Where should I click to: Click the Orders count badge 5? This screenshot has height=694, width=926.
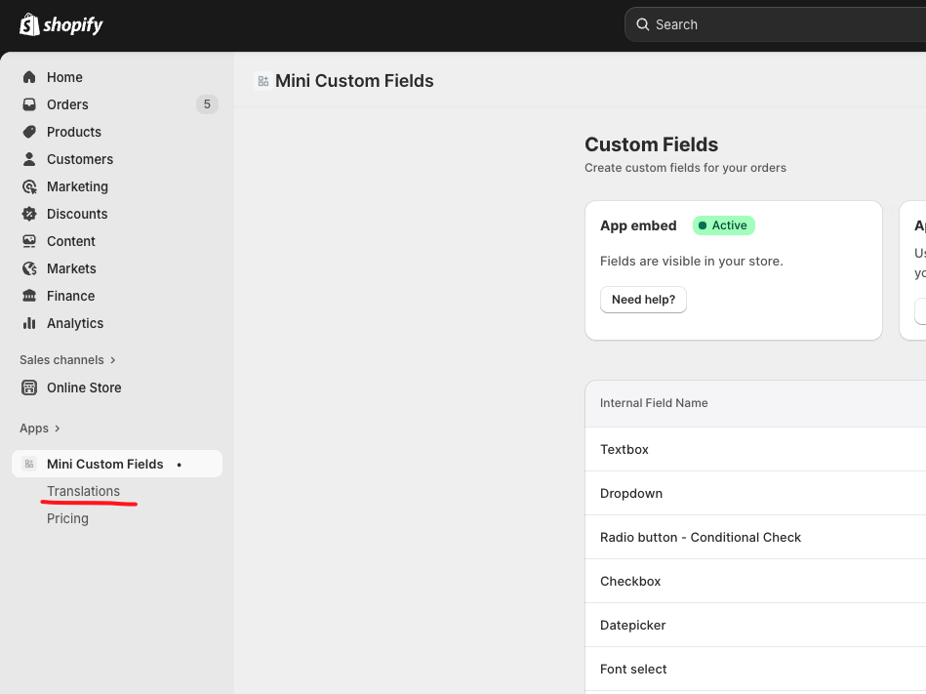(x=206, y=104)
